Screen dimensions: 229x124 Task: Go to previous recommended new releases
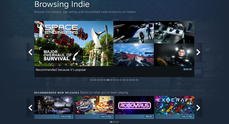tap(30, 108)
